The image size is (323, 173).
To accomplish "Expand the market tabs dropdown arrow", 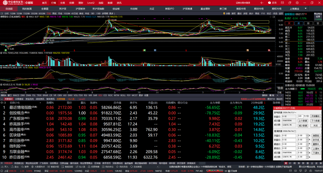I will 306,8.
